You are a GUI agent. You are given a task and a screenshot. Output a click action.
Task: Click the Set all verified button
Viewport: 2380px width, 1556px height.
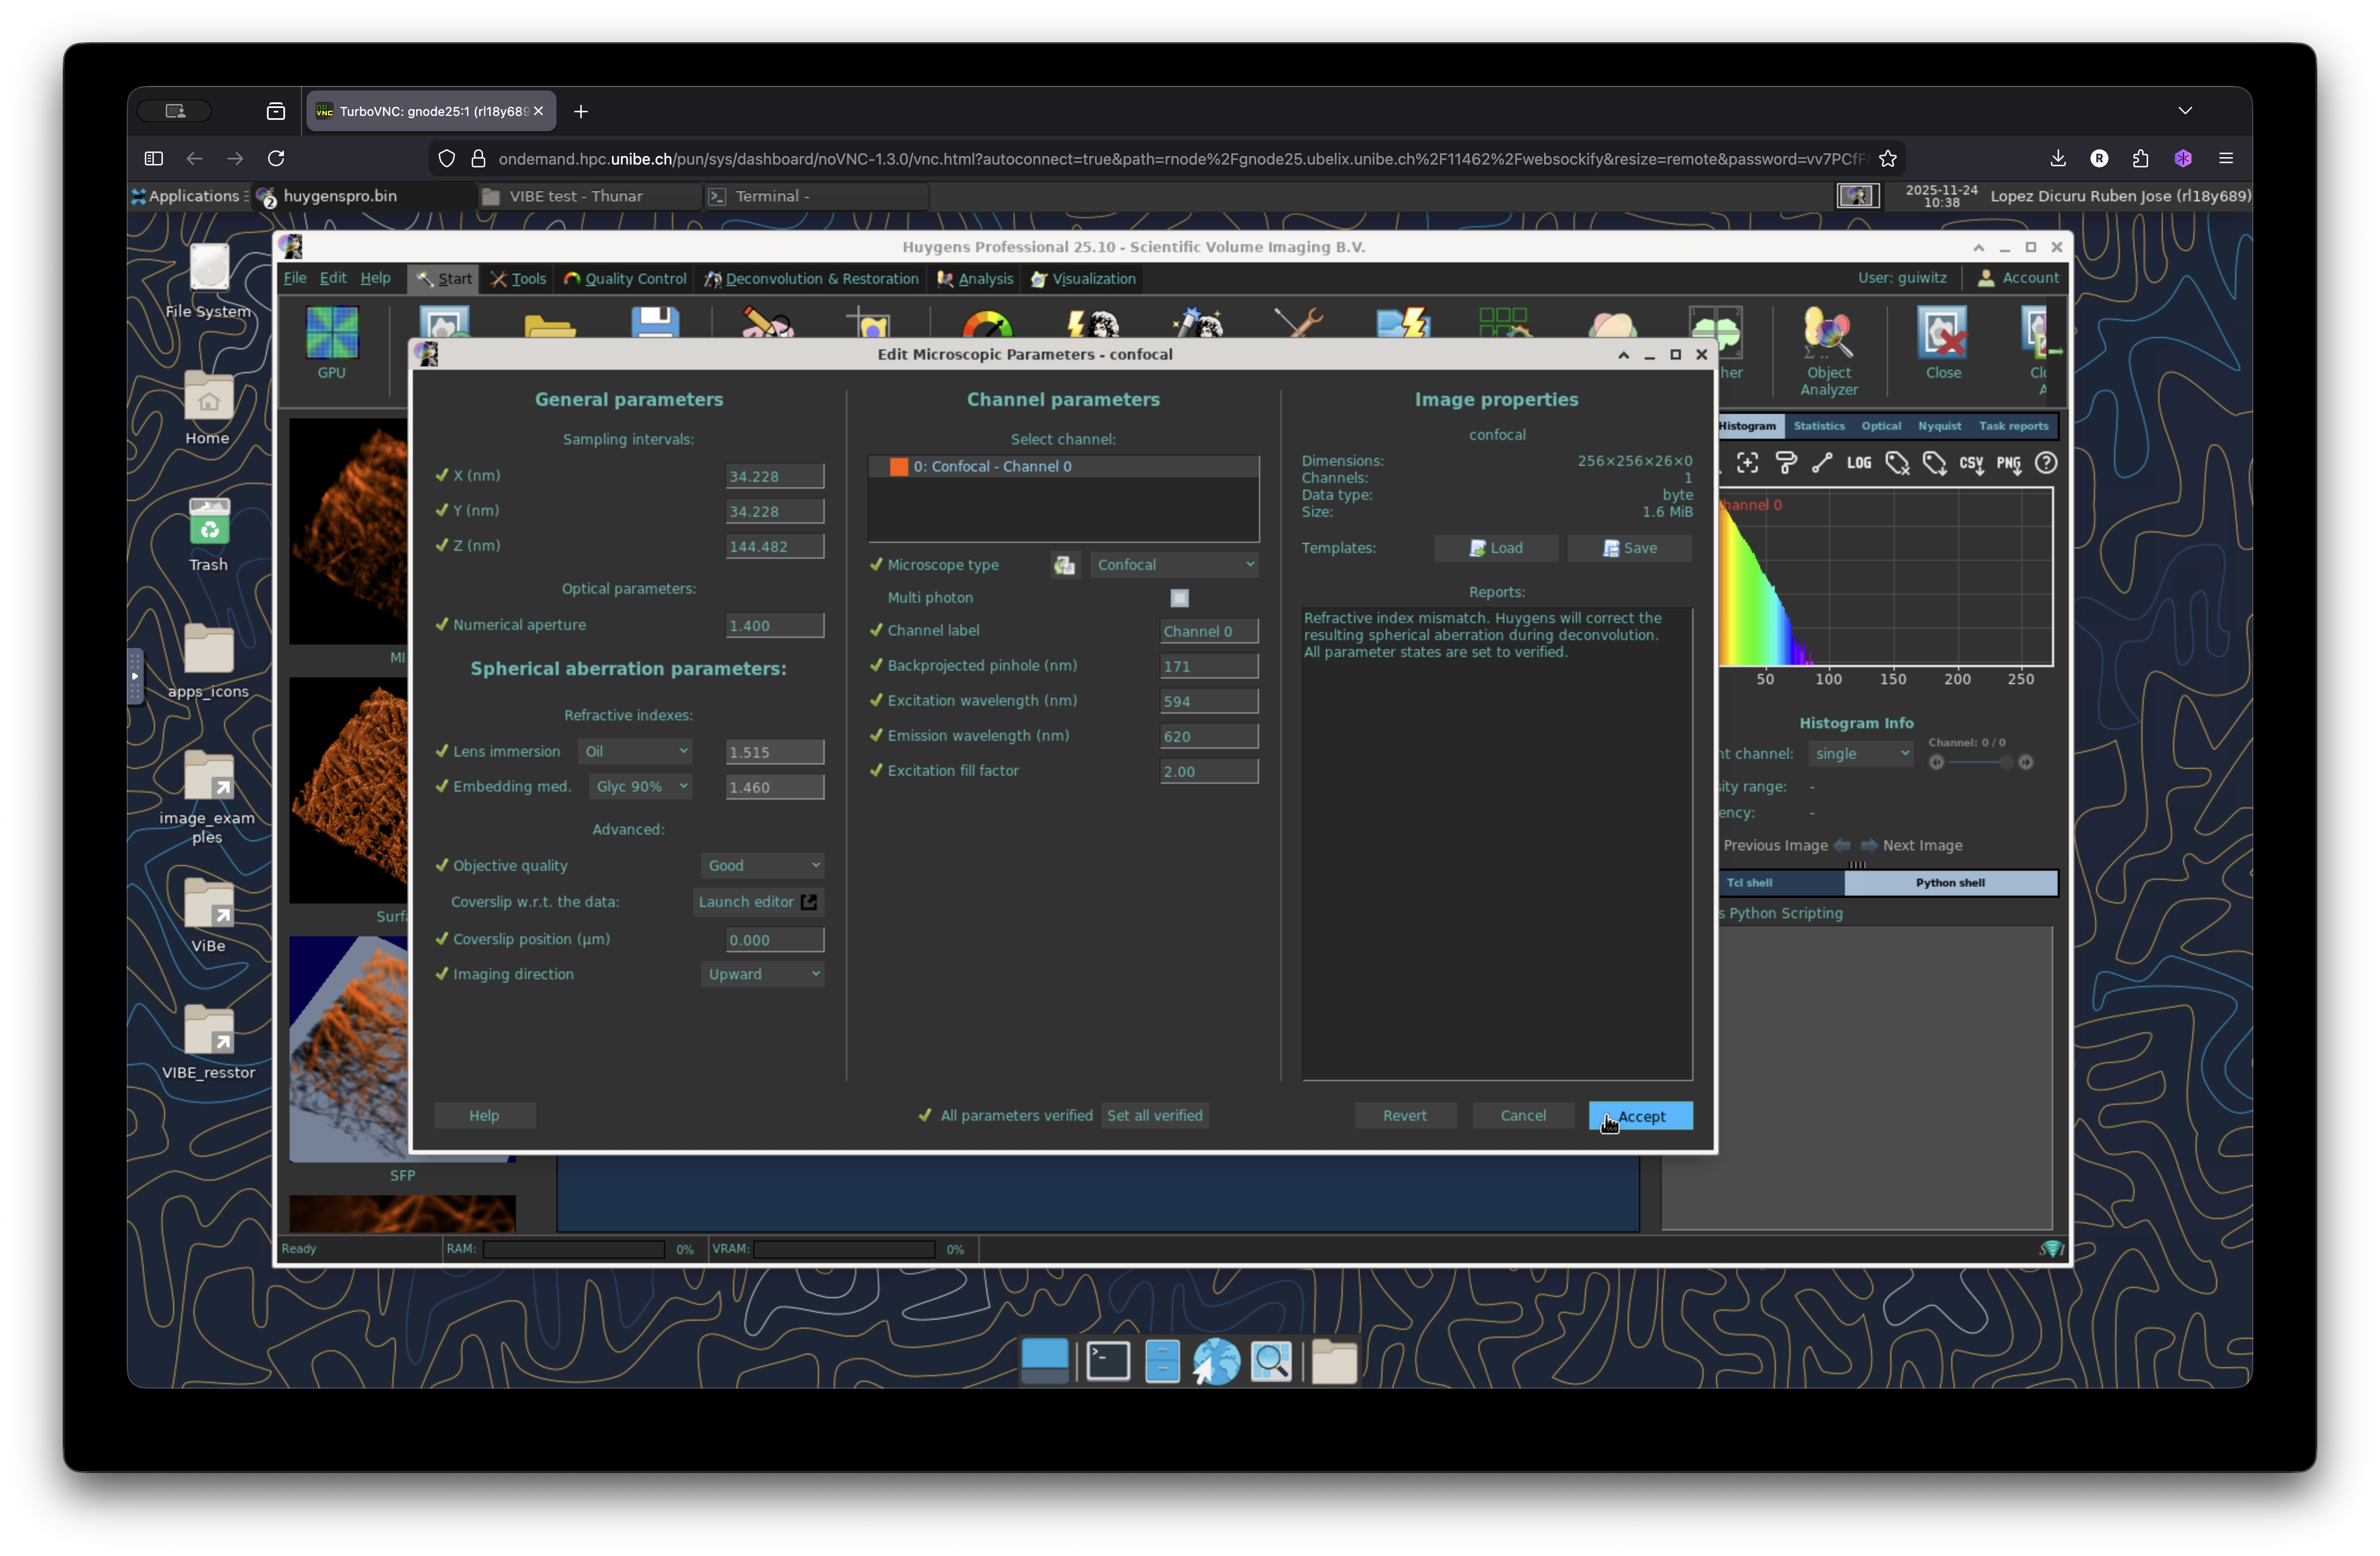pyautogui.click(x=1154, y=1116)
